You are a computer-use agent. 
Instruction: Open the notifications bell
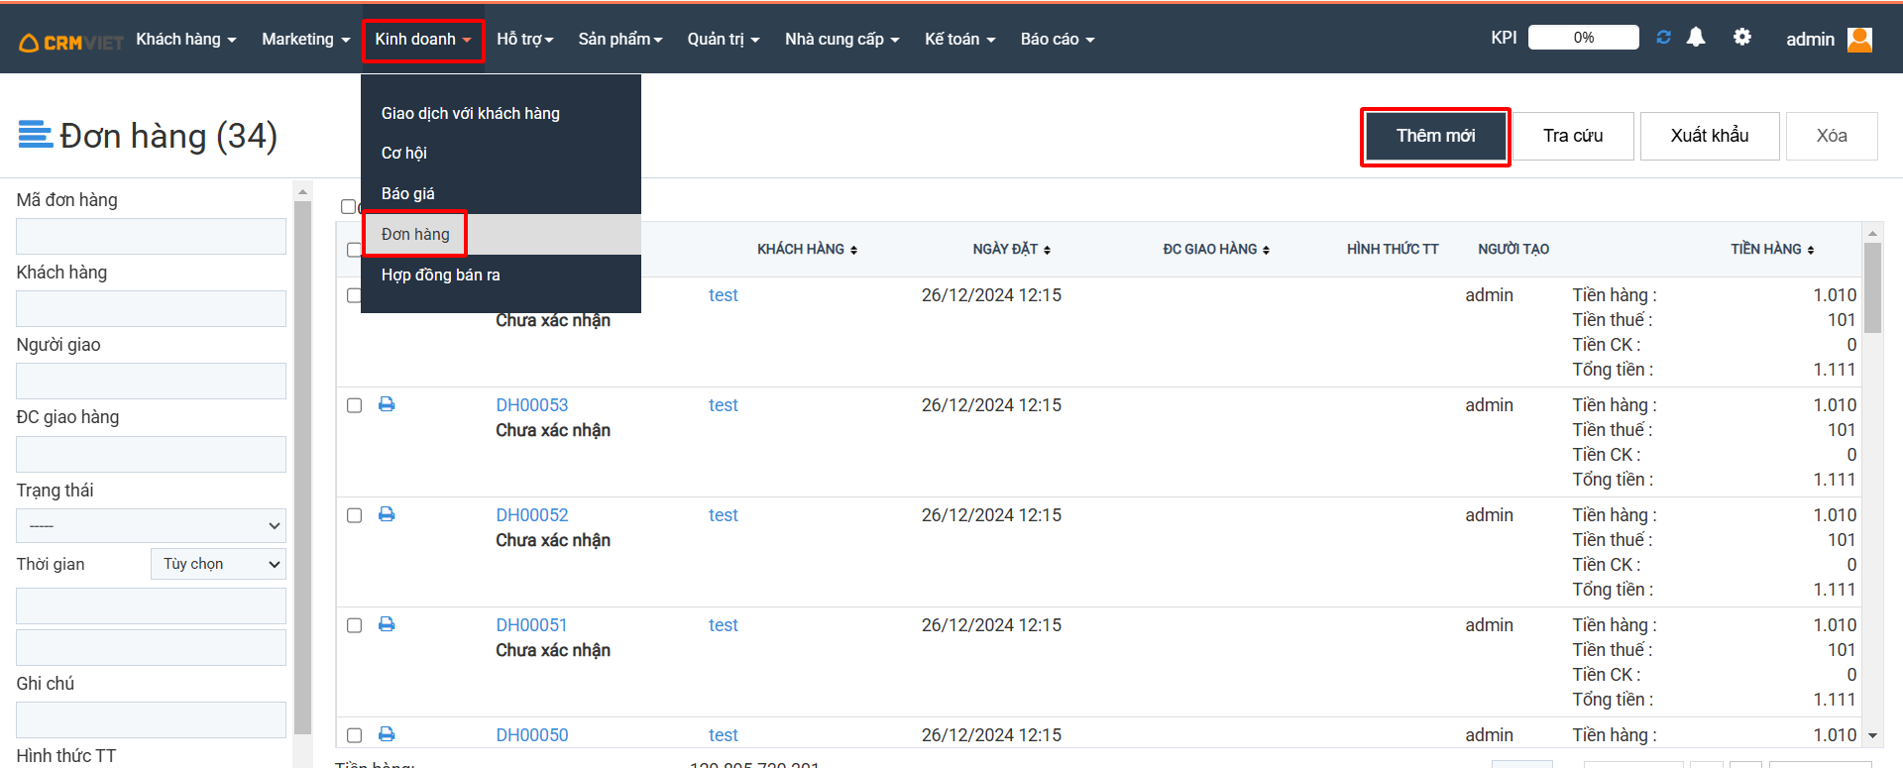(x=1696, y=38)
